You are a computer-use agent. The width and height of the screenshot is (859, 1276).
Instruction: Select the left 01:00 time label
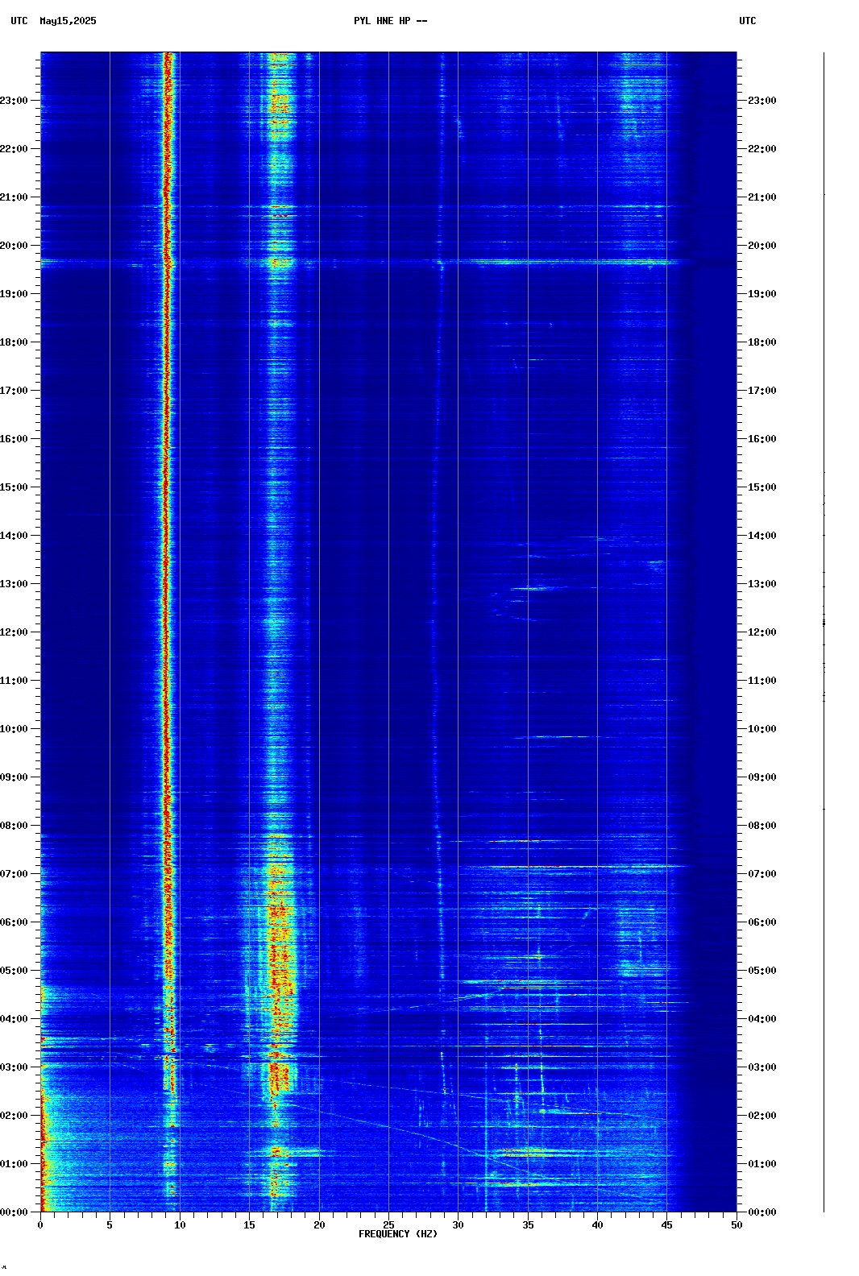click(x=14, y=1164)
